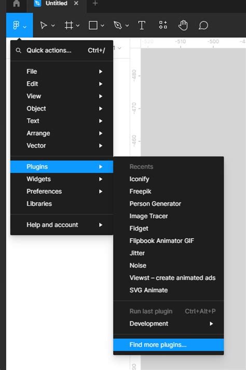The width and height of the screenshot is (246, 370).
Task: Select the highlighted Plugins menu item
Action: pos(62,167)
